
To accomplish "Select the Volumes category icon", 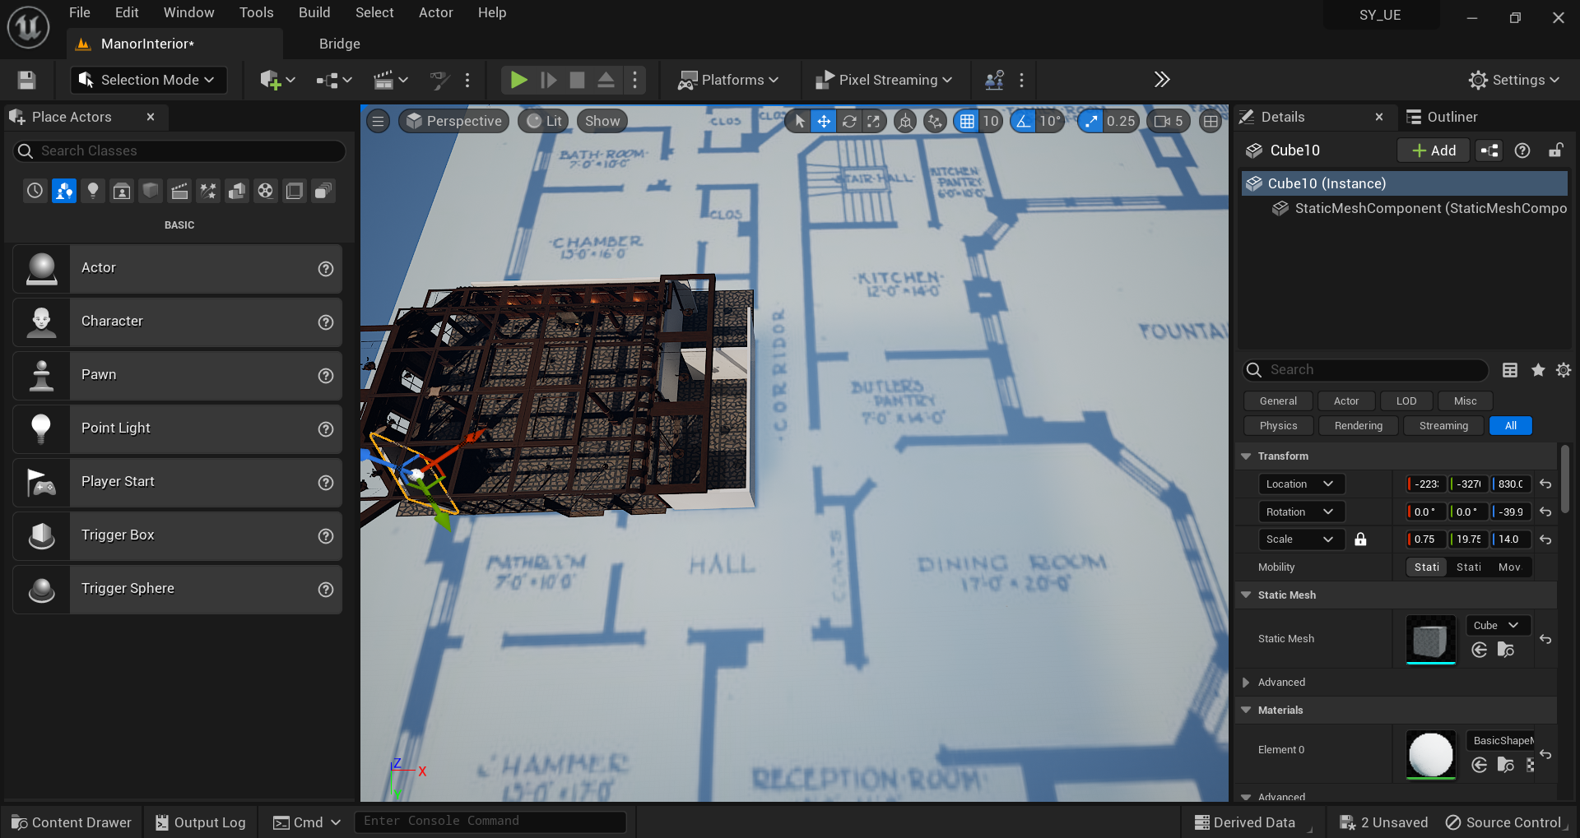I will pos(295,191).
